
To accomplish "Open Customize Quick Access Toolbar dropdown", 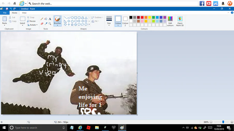I will coord(18,9).
